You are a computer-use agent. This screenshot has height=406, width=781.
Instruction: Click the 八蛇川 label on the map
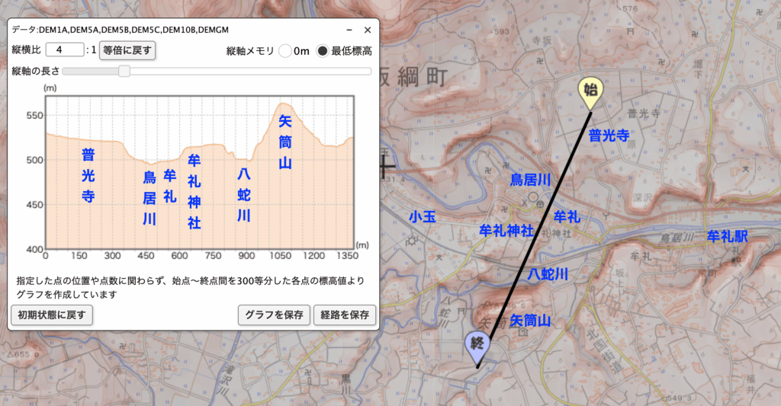549,273
